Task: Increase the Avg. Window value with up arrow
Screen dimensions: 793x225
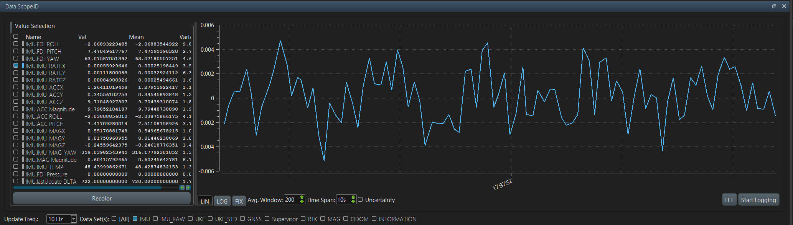Action: (302, 197)
